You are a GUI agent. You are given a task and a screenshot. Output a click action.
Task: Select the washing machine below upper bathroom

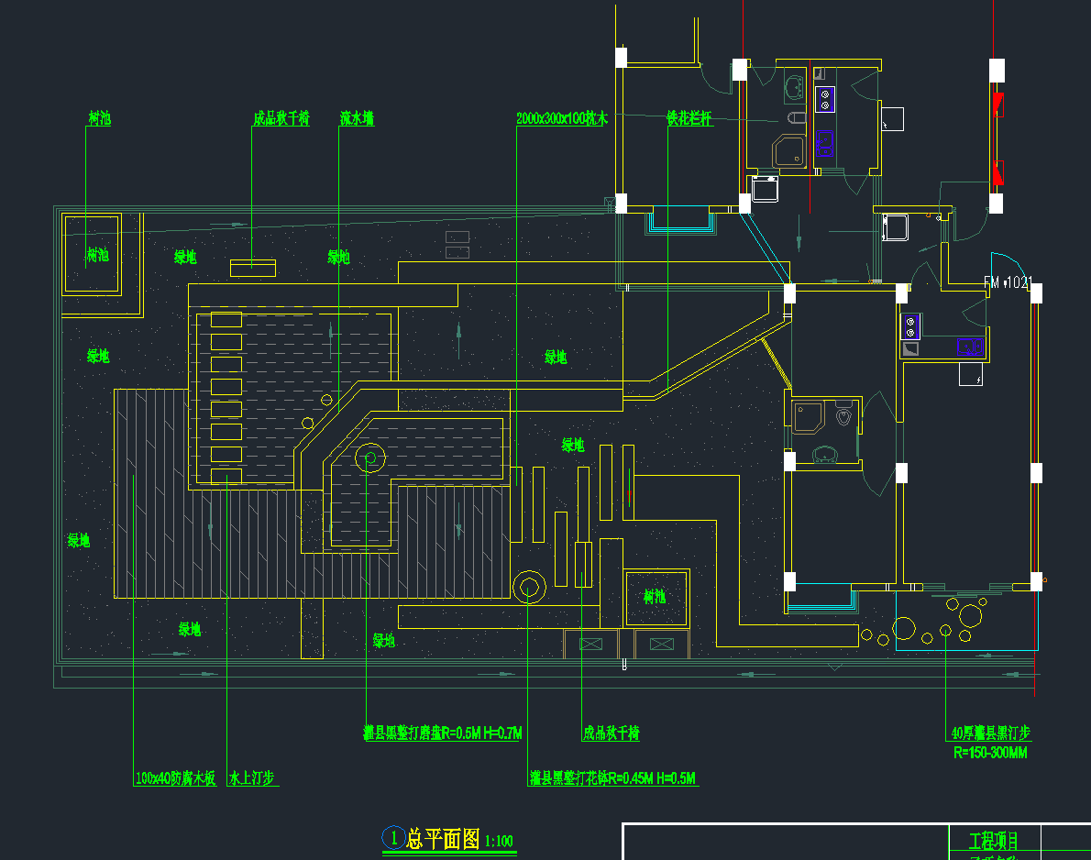point(765,189)
